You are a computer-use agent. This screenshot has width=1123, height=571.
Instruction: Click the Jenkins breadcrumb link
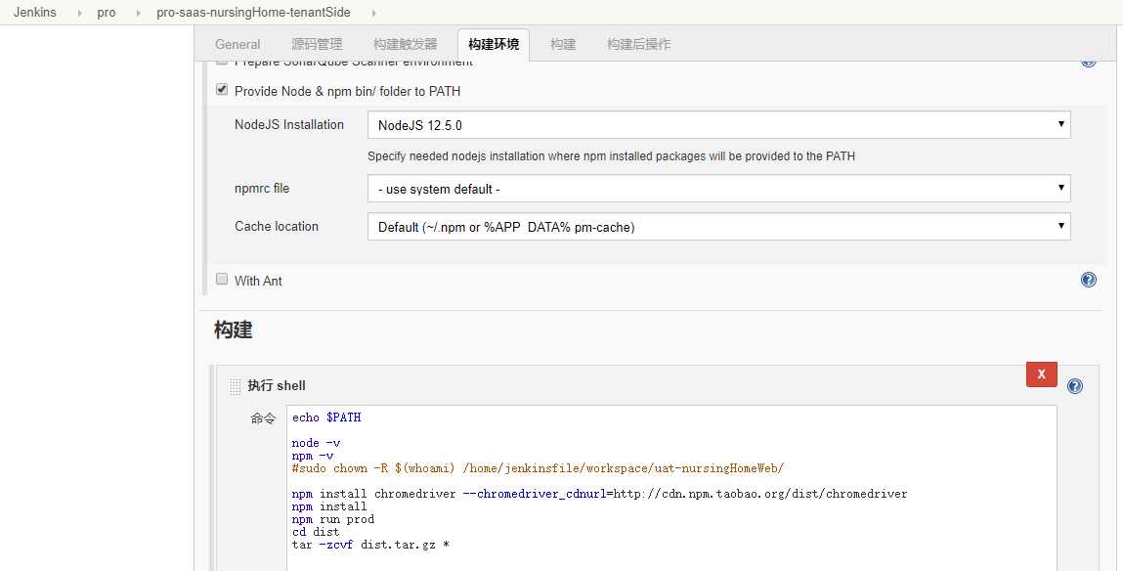tap(35, 13)
